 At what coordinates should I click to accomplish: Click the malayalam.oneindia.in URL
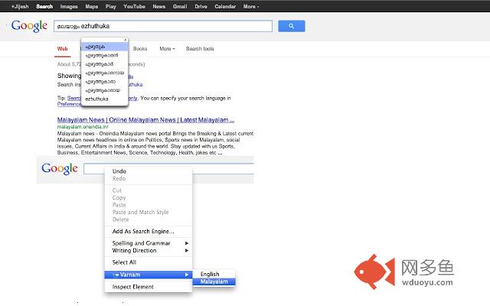[83, 127]
